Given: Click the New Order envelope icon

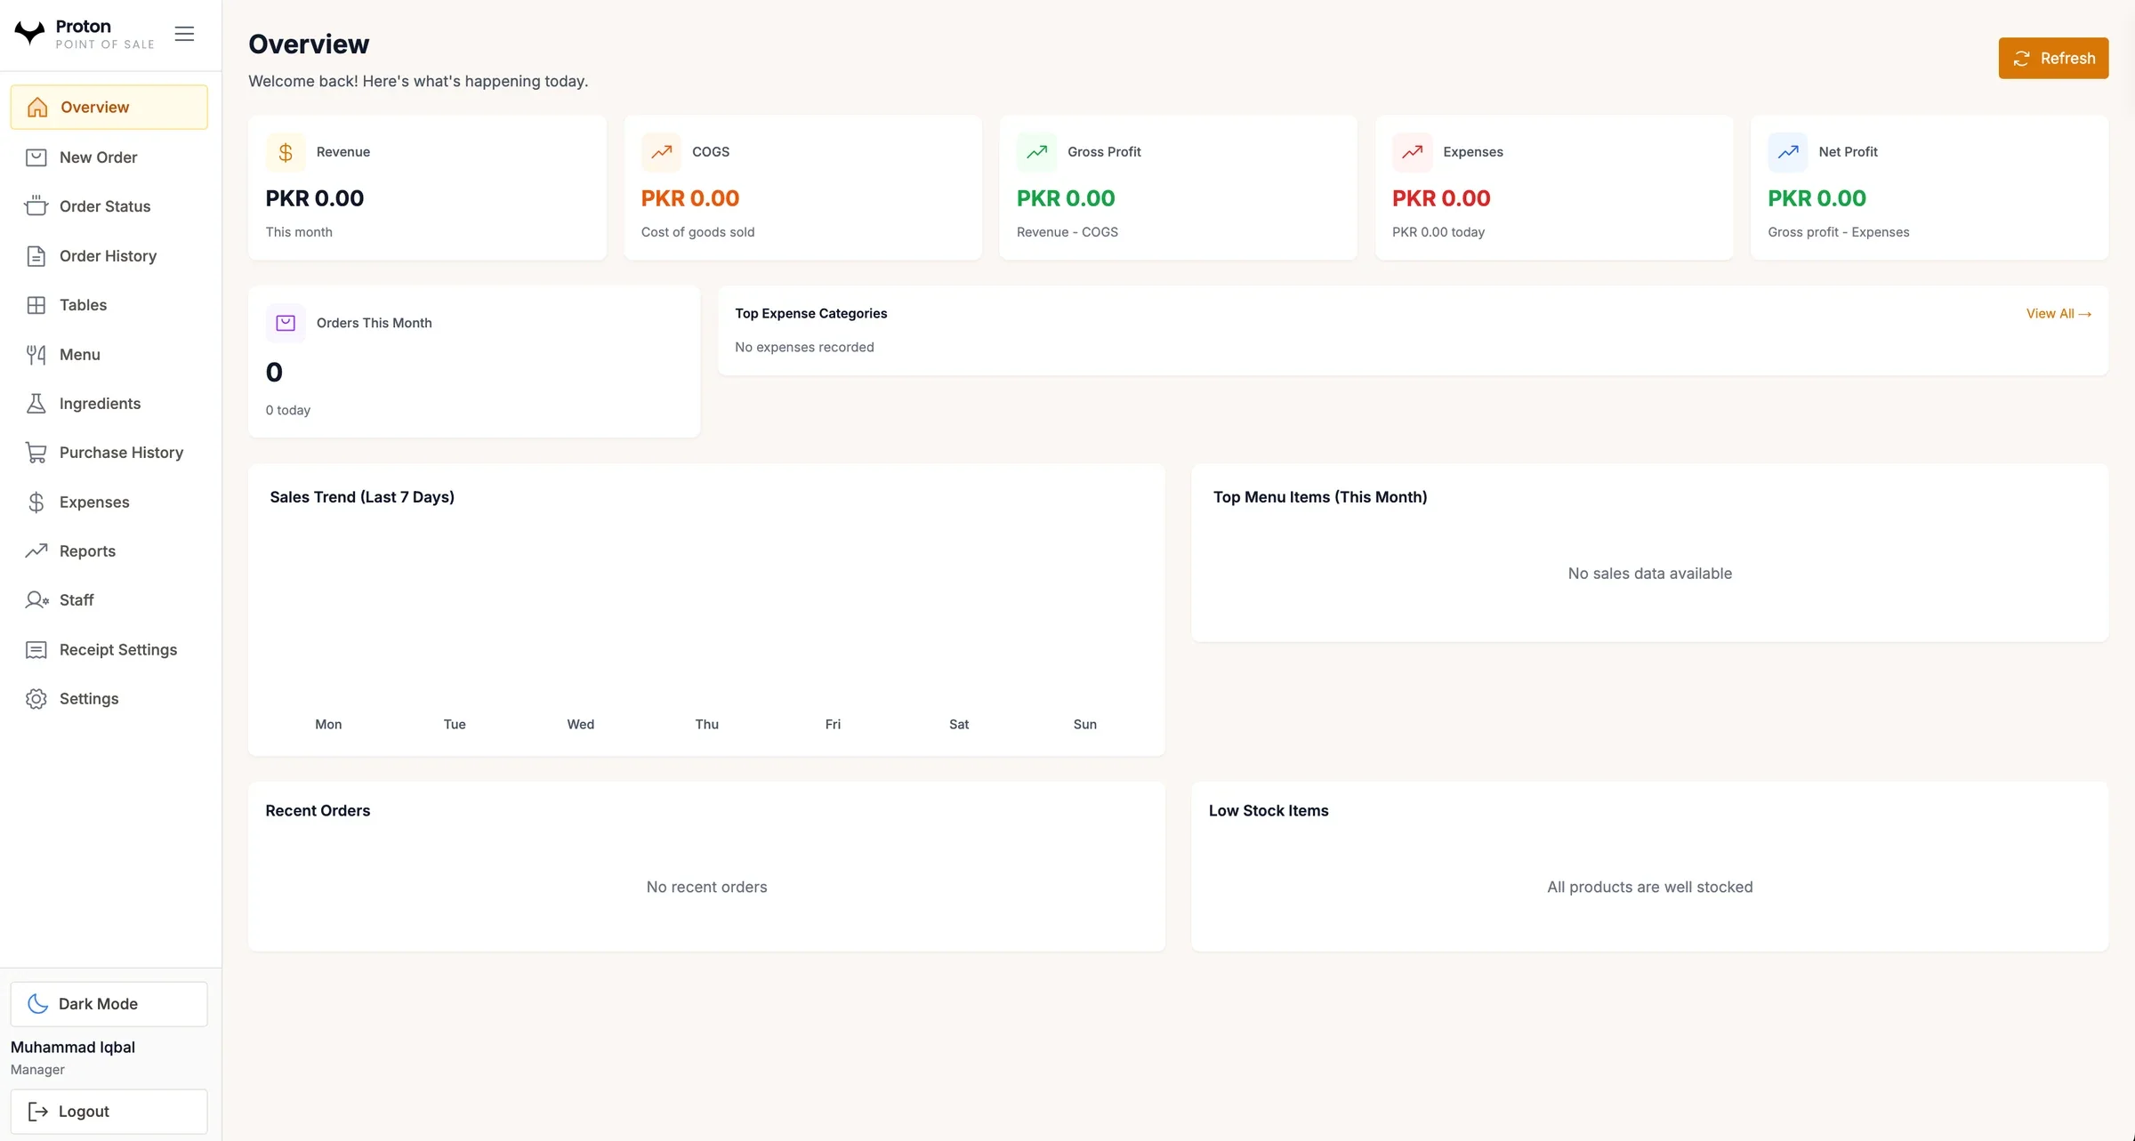Looking at the screenshot, I should (x=36, y=157).
